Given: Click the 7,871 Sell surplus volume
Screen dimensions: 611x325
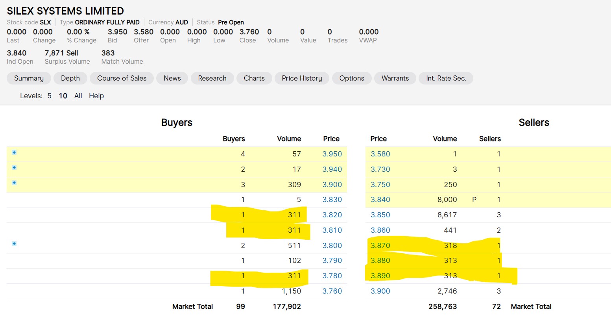Looking at the screenshot, I should [61, 53].
